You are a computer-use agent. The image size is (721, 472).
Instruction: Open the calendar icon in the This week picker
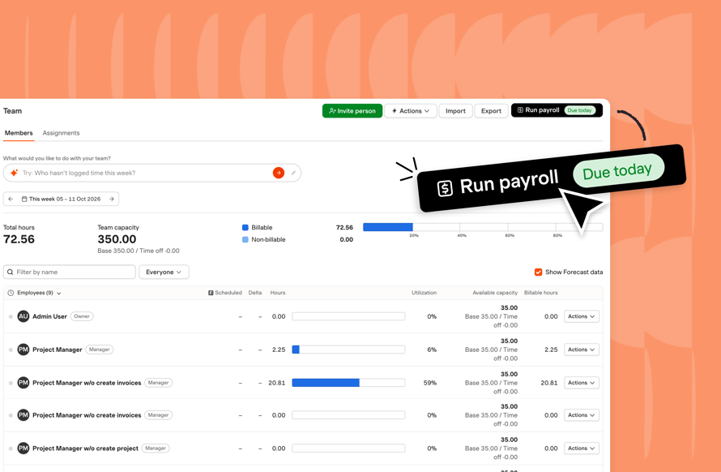click(x=24, y=199)
